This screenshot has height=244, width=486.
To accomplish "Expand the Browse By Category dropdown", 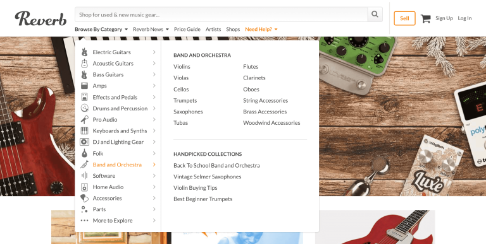I will pos(101,30).
